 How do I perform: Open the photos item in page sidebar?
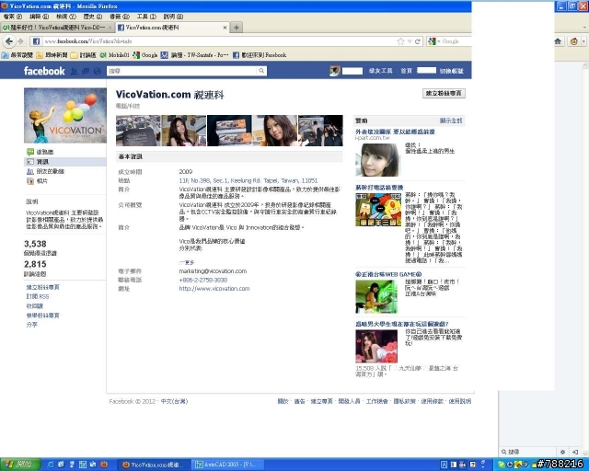(x=37, y=181)
